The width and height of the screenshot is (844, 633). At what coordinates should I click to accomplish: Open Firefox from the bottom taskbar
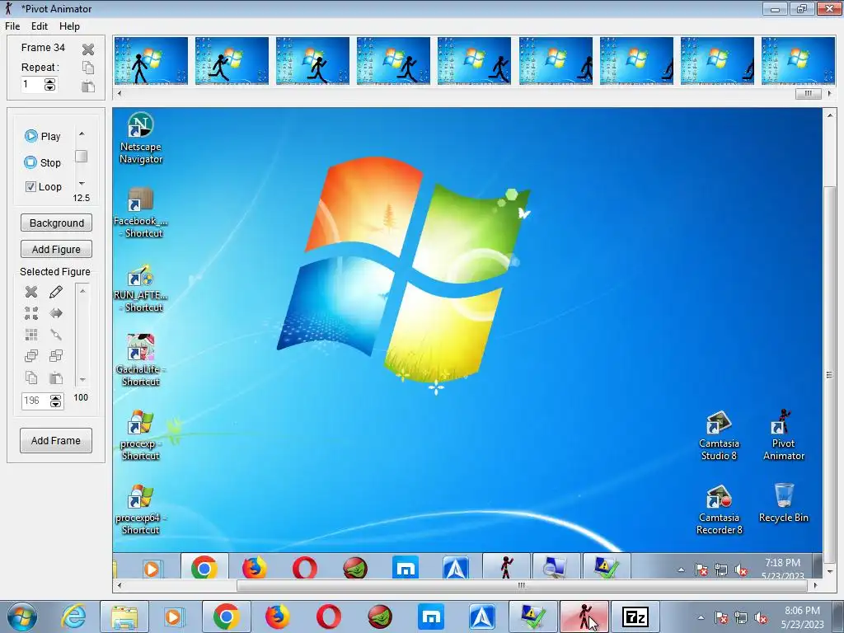278,617
